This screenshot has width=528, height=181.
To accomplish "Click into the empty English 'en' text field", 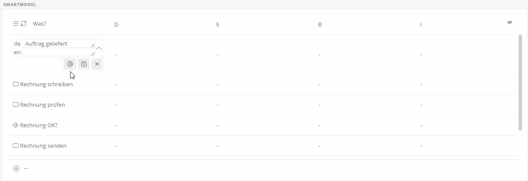I will click(58, 52).
